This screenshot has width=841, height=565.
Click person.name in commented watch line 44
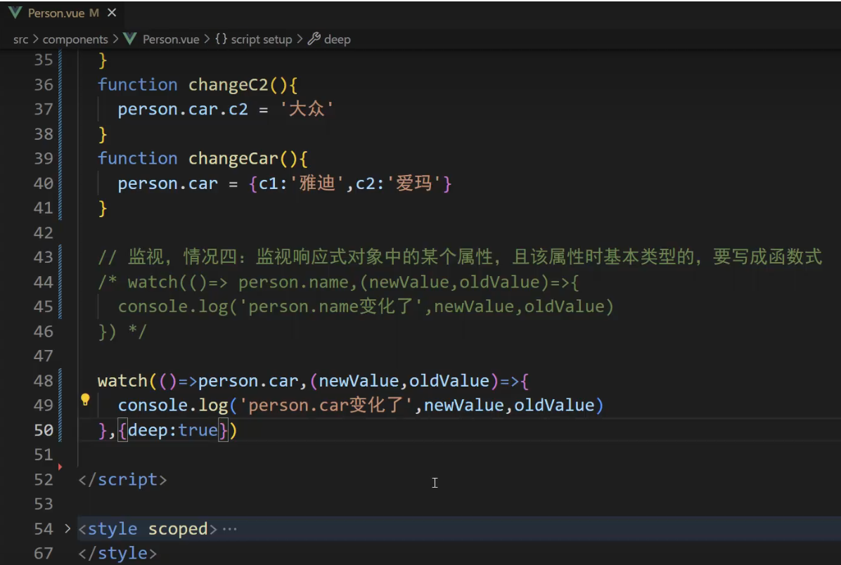point(293,282)
